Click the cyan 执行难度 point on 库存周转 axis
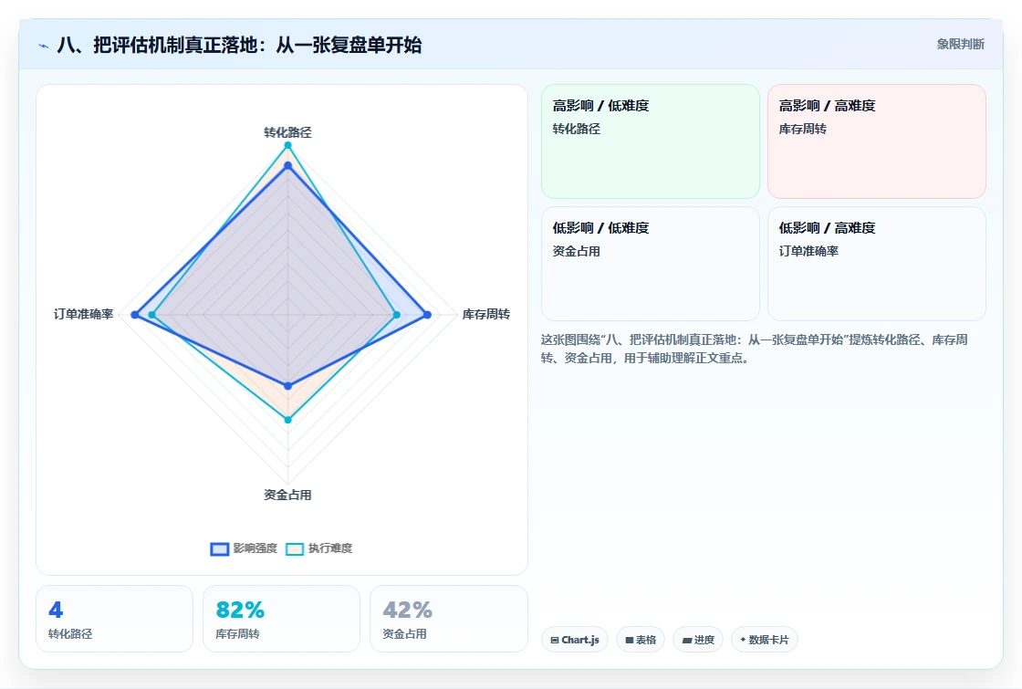Viewport: 1022px width, 689px height. [x=396, y=315]
